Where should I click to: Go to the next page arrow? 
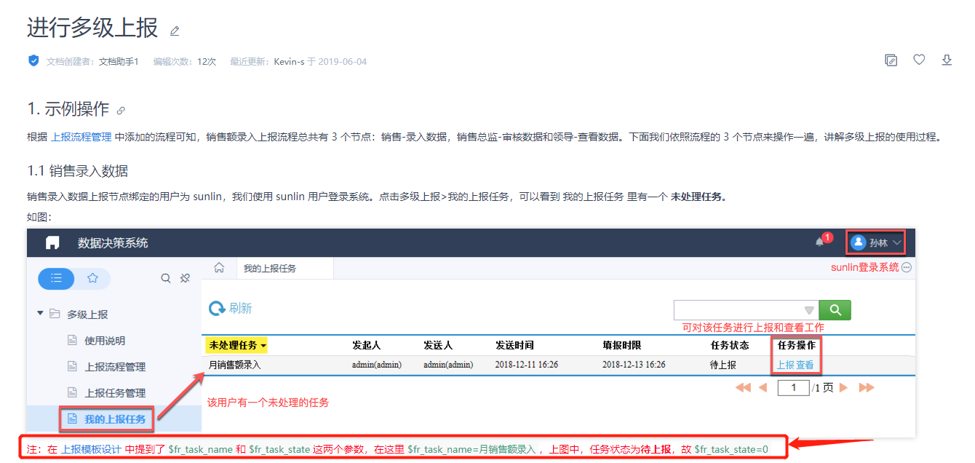click(844, 388)
